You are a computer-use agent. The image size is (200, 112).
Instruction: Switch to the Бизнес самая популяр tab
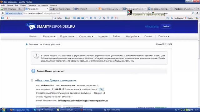pyautogui.click(x=159, y=9)
